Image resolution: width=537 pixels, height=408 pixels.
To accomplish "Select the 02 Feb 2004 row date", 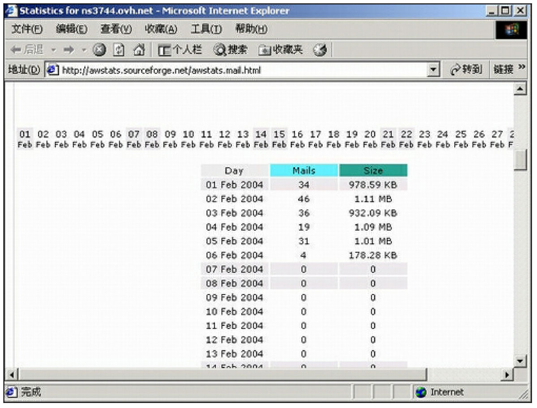I will tap(234, 199).
